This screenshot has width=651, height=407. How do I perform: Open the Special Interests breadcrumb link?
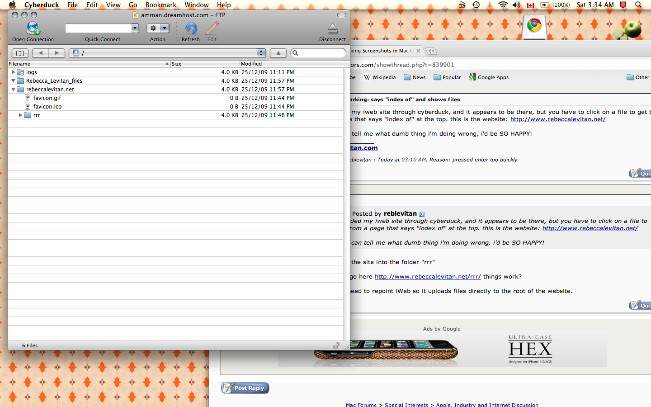tap(406, 405)
